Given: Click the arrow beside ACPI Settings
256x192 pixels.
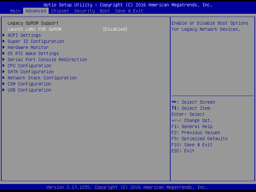Looking at the screenshot, I should 4,35.
